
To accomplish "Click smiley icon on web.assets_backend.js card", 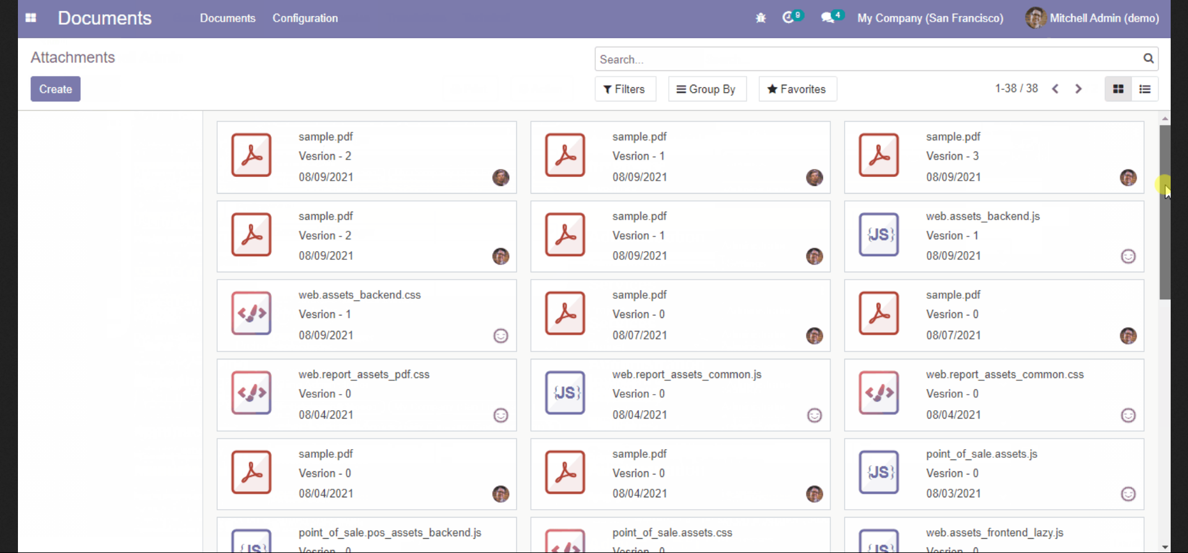I will click(1128, 256).
